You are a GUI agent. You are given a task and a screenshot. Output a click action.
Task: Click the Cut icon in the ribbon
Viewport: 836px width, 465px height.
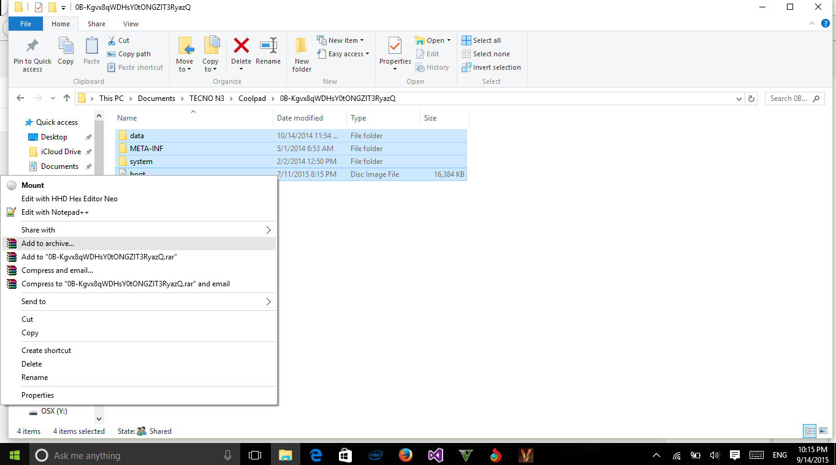click(111, 40)
